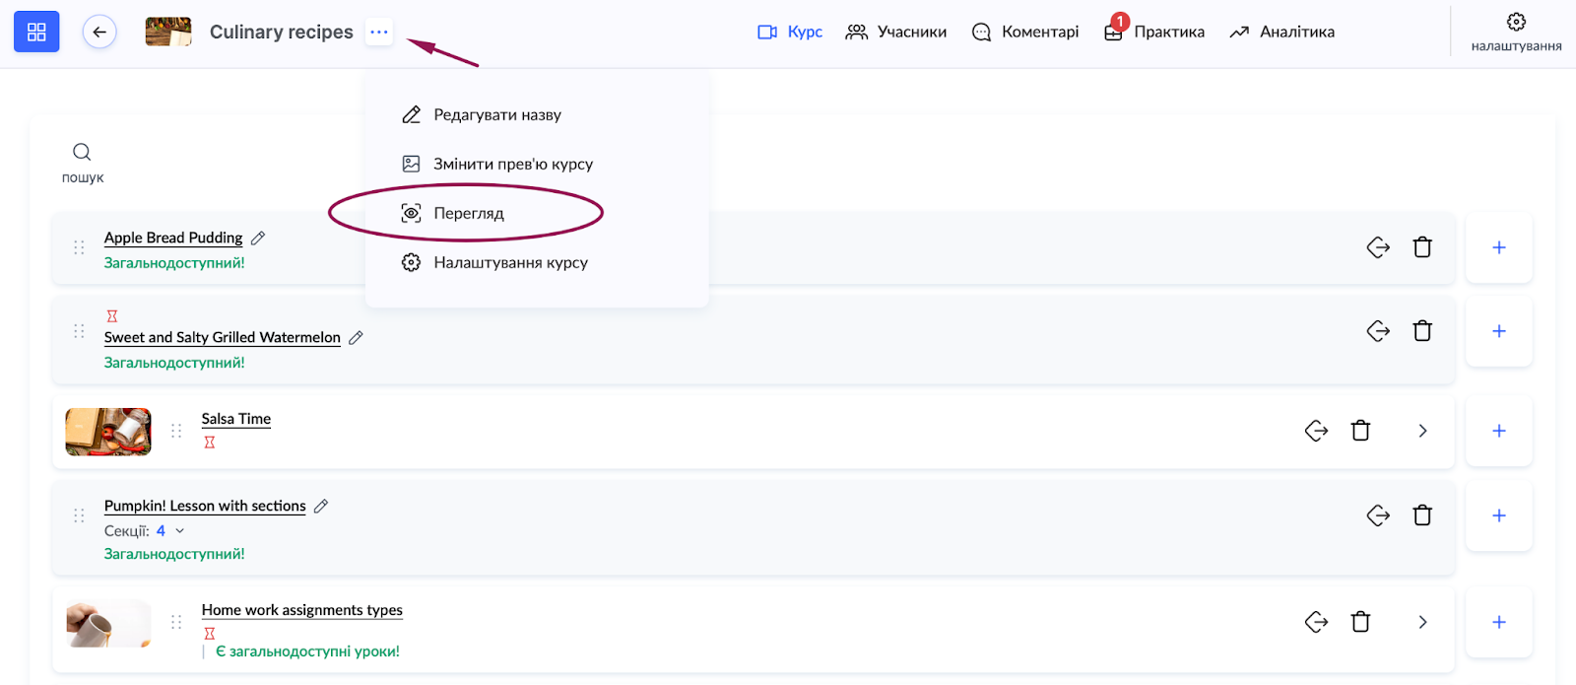Delete the Apple Bread Pudding lesson

click(x=1422, y=247)
